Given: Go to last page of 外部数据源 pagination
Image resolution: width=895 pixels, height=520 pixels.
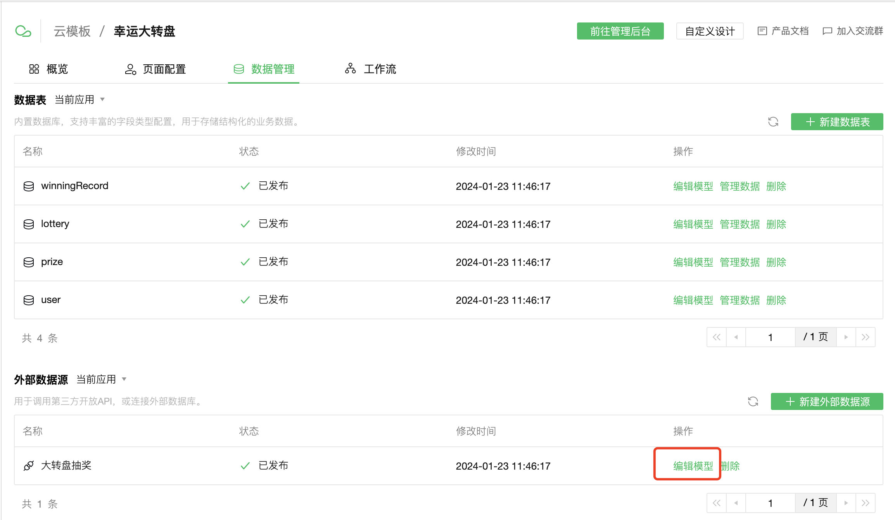Looking at the screenshot, I should (866, 503).
